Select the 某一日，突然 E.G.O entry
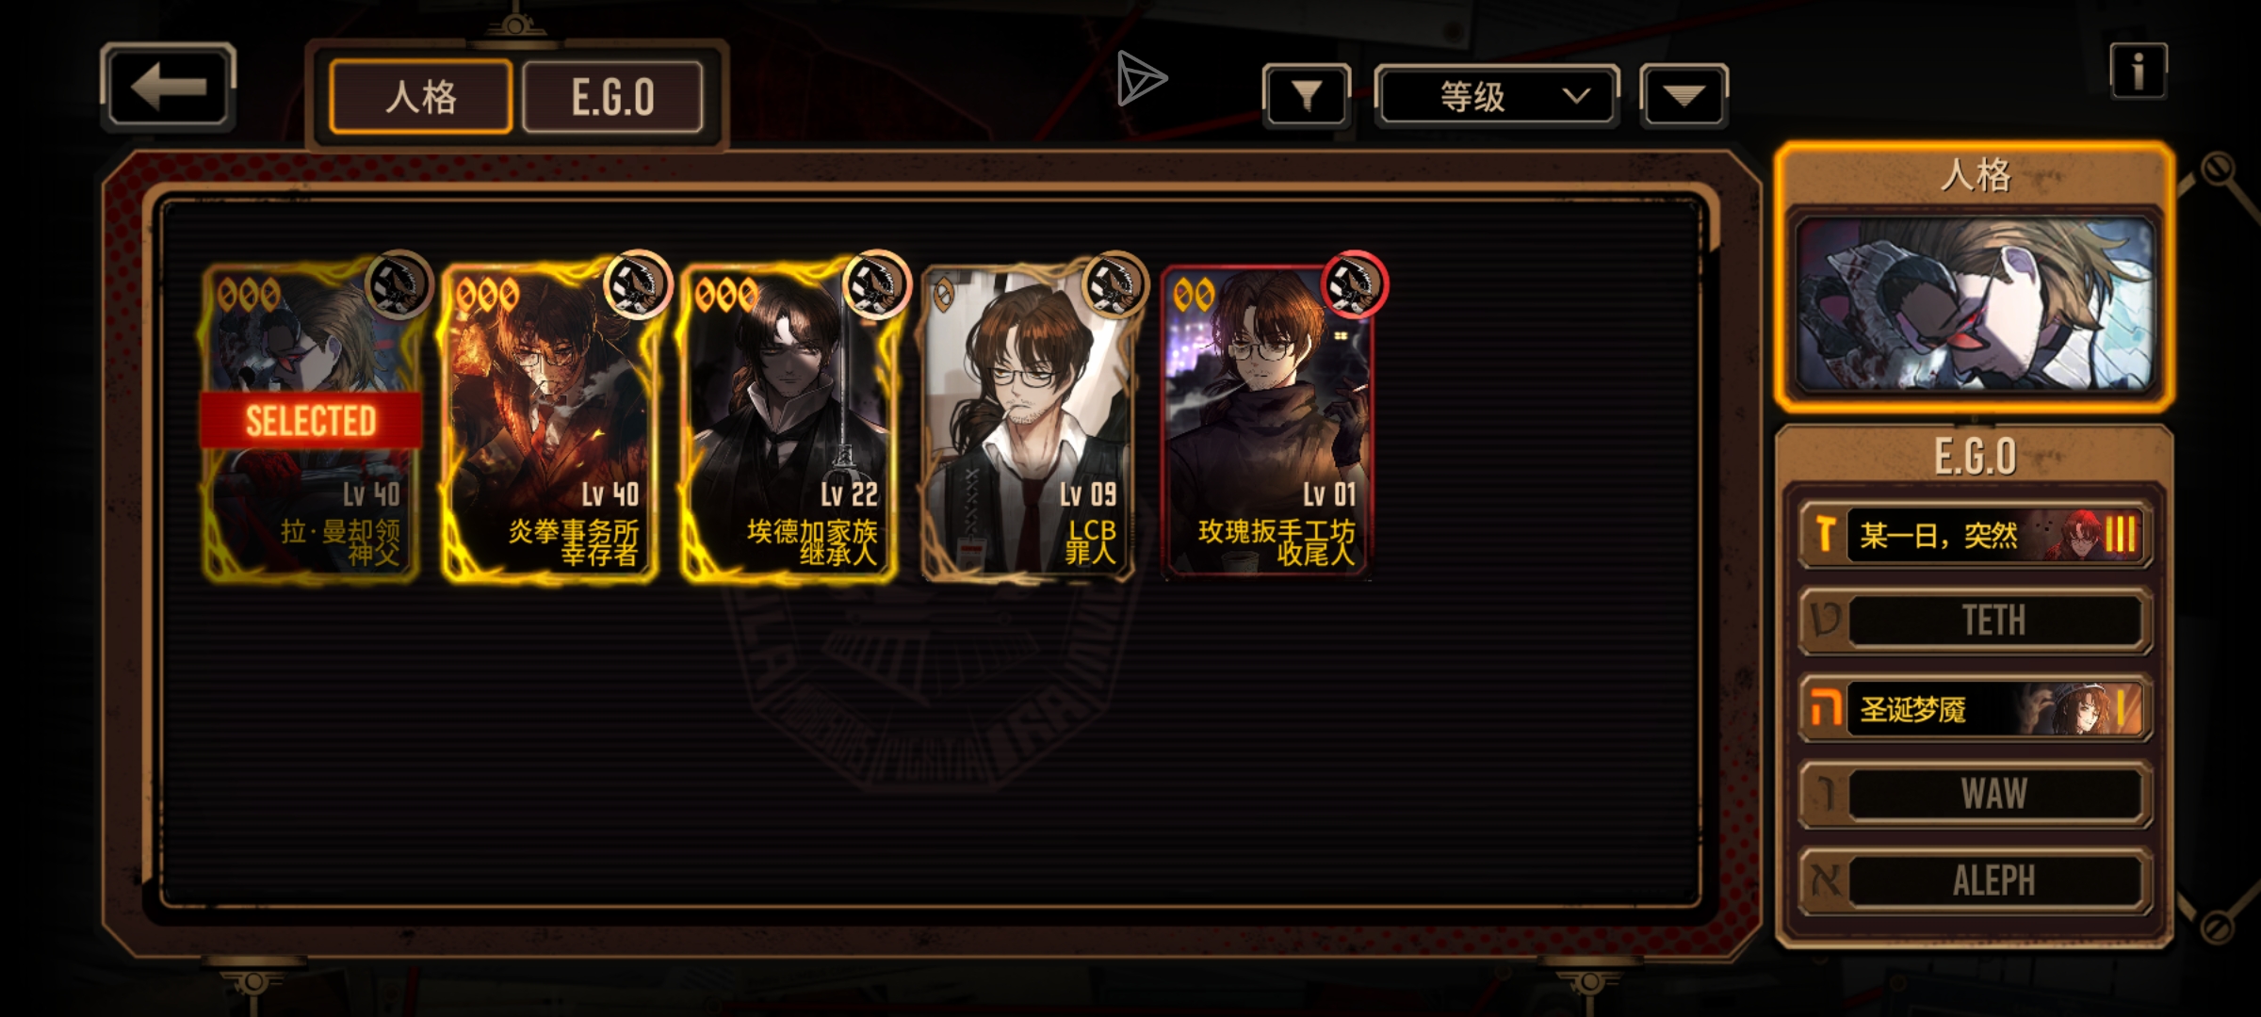Screen dimensions: 2261x1017 (x=1976, y=535)
